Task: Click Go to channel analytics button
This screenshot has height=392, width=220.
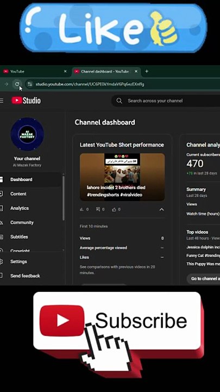Action: pos(204,279)
